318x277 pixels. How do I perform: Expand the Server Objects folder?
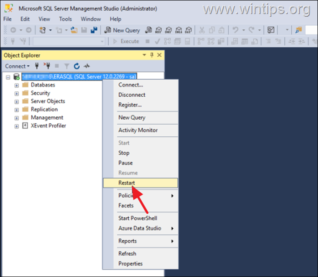16,101
